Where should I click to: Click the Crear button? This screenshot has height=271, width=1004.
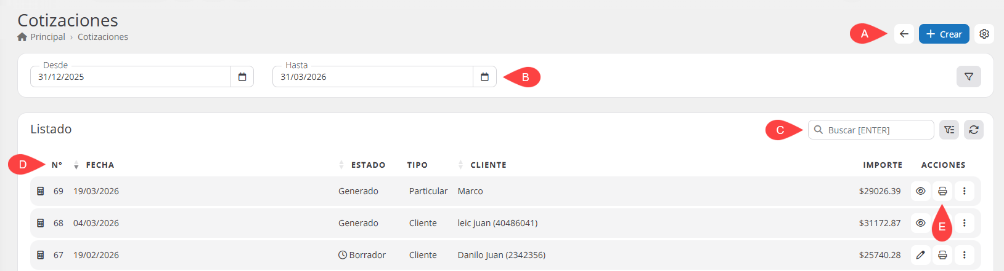[x=944, y=34]
